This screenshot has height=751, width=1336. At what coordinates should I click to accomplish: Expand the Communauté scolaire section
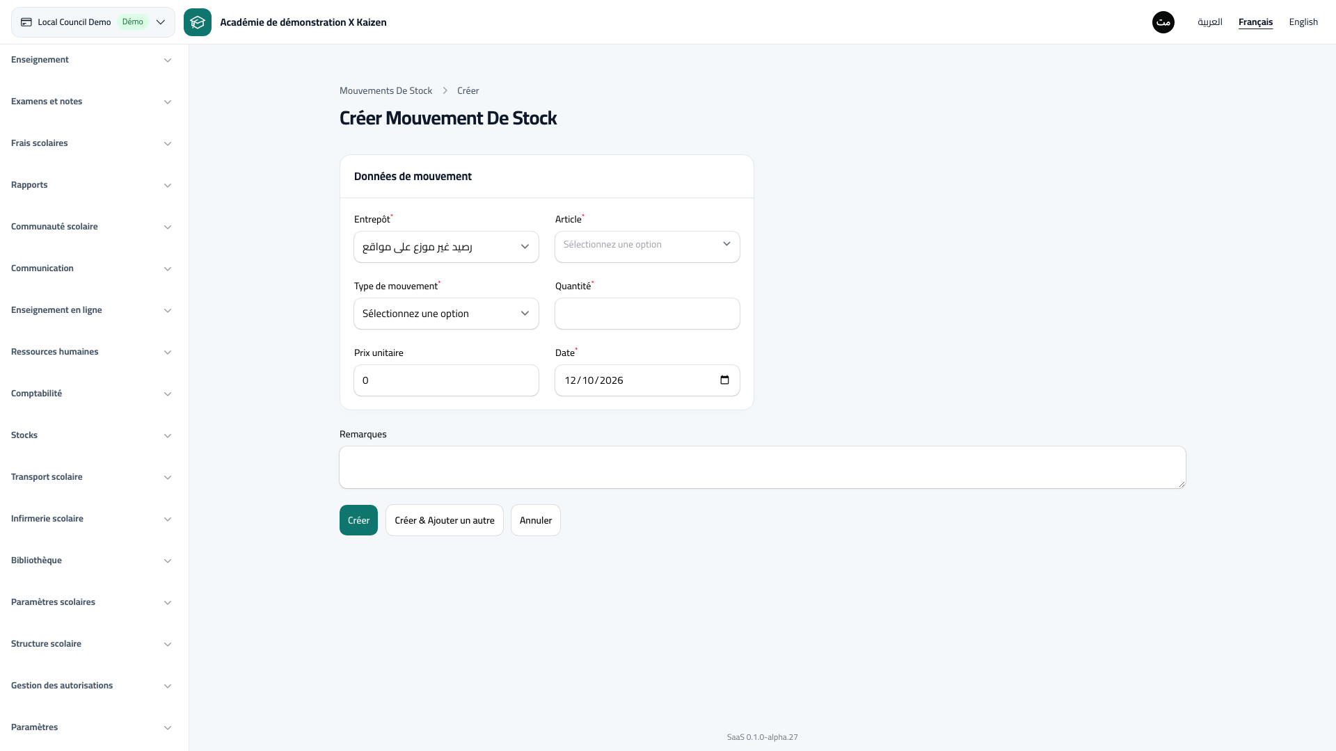point(91,227)
